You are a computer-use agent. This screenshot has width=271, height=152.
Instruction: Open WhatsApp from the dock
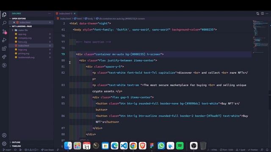(161, 146)
